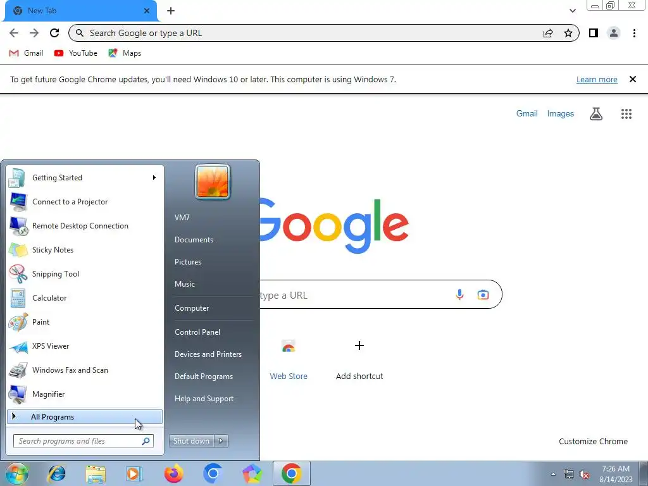The image size is (648, 486).
Task: Launch Internet Explorer from taskbar
Action: pos(56,473)
